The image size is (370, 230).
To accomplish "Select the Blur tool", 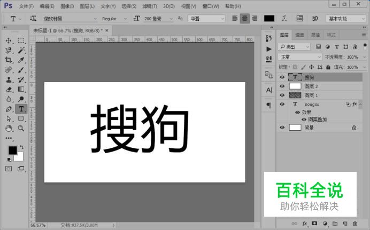I will (9, 99).
